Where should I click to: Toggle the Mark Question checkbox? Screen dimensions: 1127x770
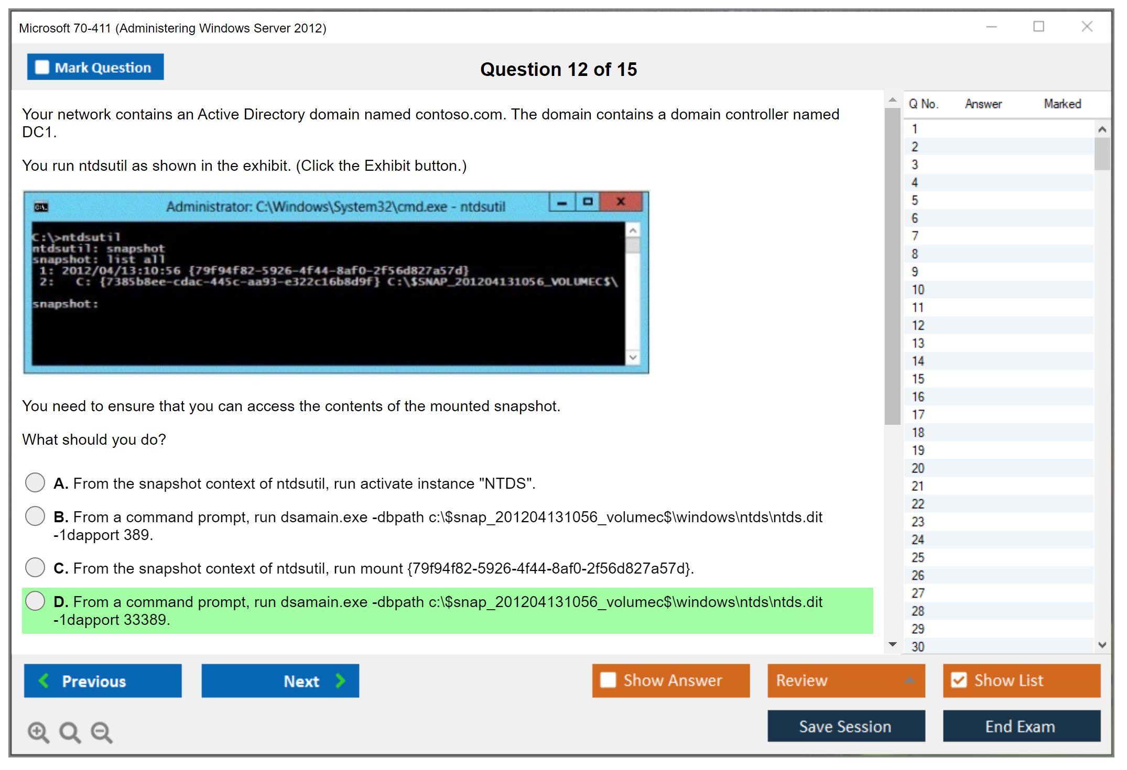pyautogui.click(x=42, y=68)
